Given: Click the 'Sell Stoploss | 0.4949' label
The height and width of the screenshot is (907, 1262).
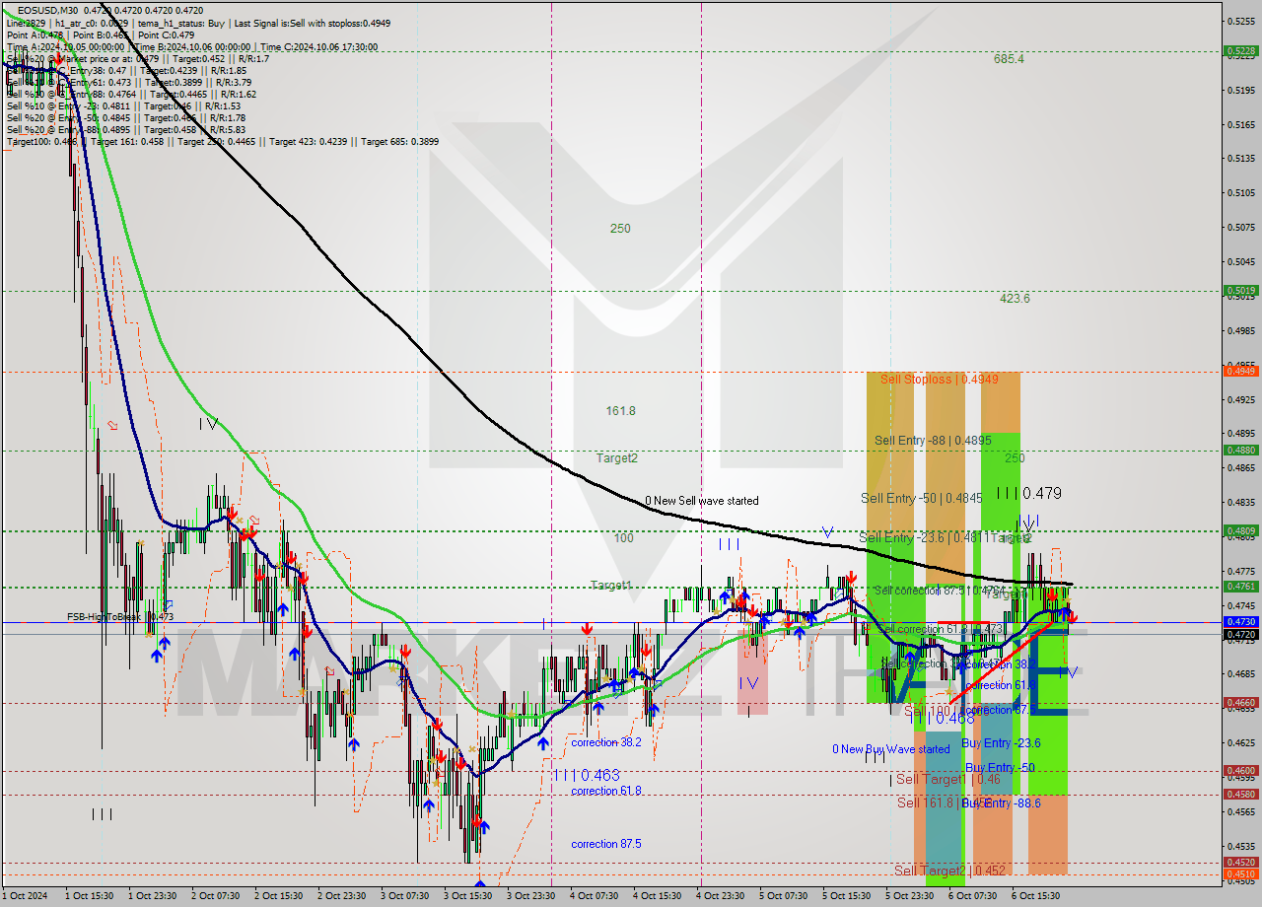Looking at the screenshot, I should tap(940, 379).
